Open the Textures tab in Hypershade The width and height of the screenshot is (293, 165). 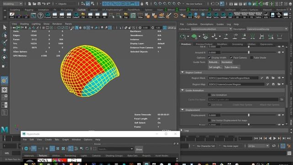pyautogui.click(x=43, y=156)
